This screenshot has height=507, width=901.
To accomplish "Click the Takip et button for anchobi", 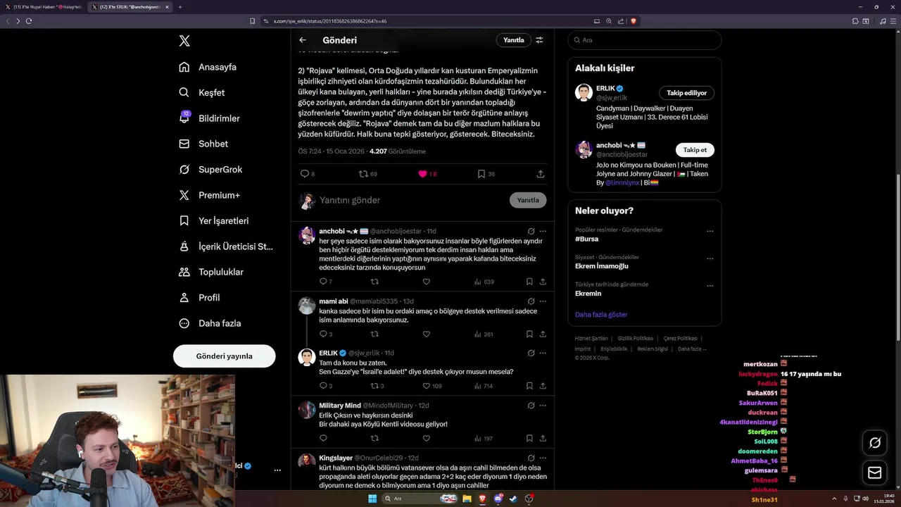I will [x=695, y=150].
